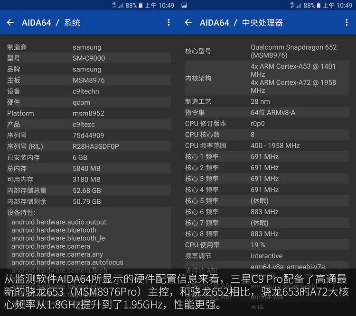Tap the AIDA64 / 系统 title

[x=51, y=23]
